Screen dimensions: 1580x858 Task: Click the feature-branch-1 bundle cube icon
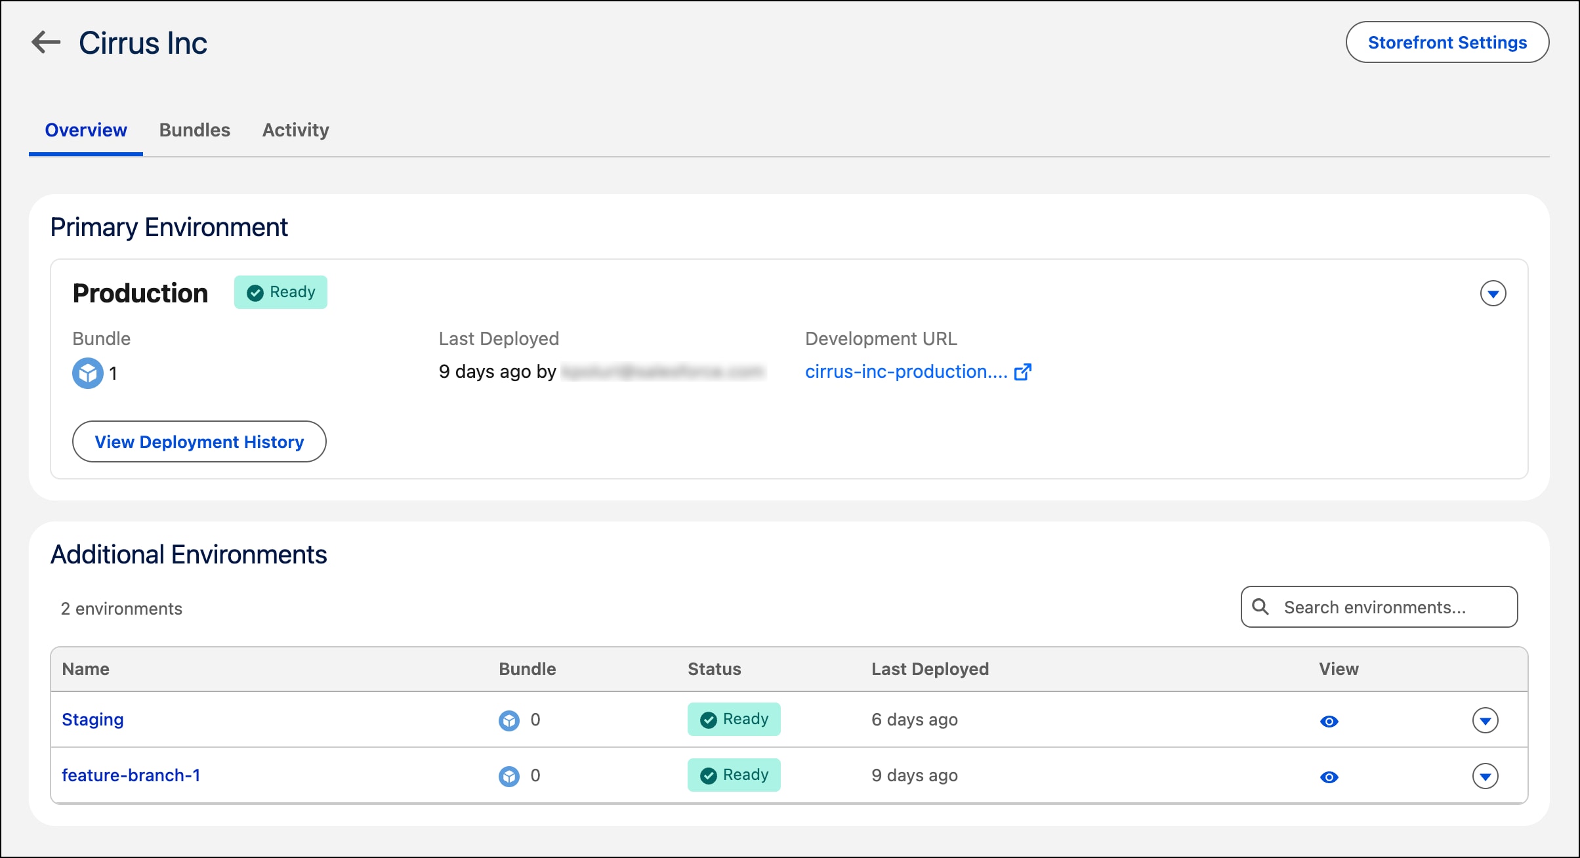(509, 776)
